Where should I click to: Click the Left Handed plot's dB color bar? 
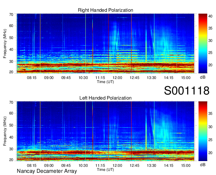(x=203, y=131)
